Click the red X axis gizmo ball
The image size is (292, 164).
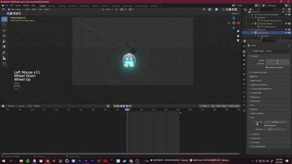[239, 23]
